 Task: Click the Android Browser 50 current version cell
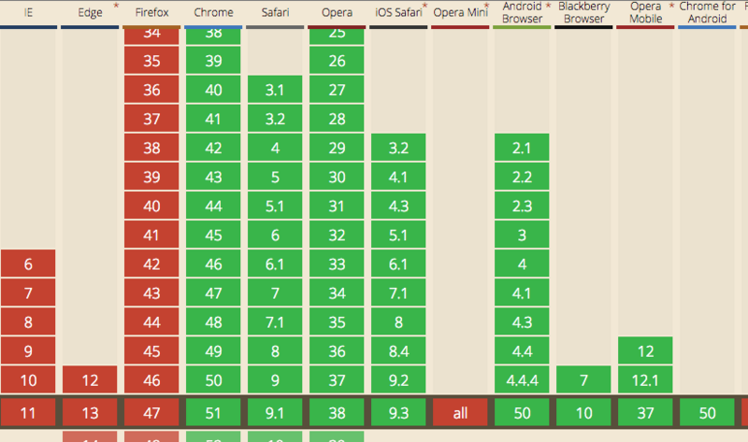[x=522, y=412]
